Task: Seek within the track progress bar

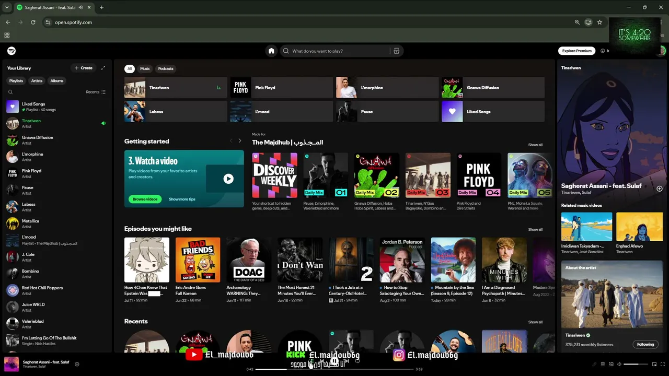Action: (334, 369)
